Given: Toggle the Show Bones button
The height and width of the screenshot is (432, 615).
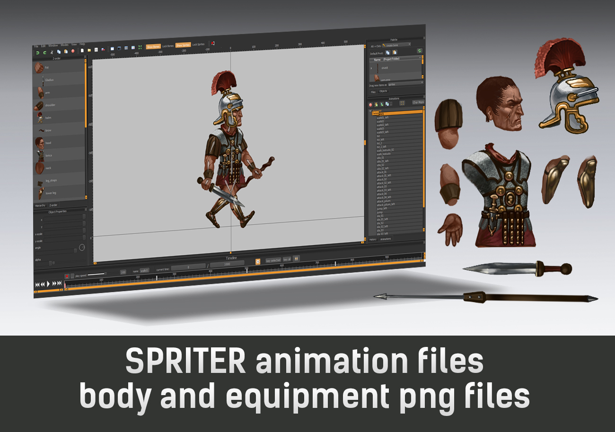Looking at the screenshot, I should tap(153, 47).
